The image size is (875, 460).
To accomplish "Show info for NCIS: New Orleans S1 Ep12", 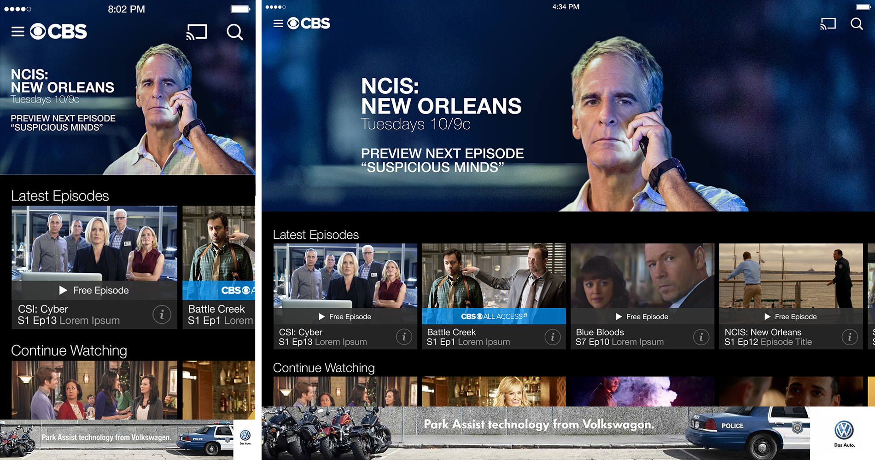I will (850, 337).
